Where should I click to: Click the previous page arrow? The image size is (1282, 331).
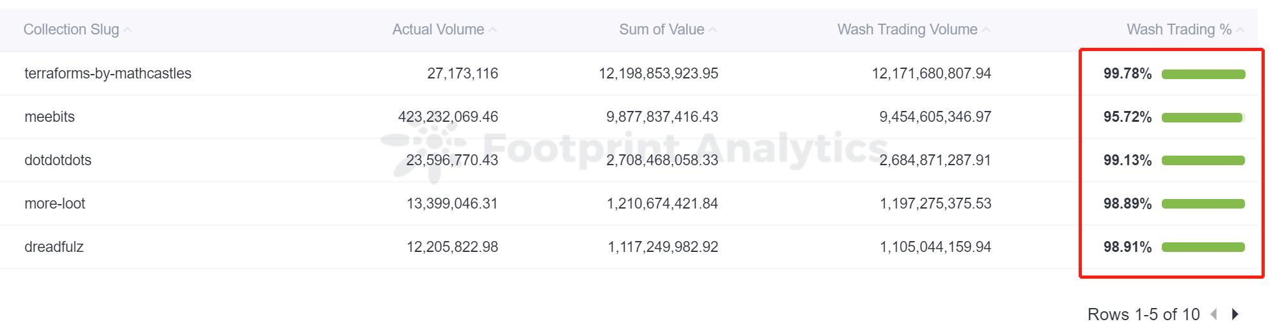(x=1214, y=314)
